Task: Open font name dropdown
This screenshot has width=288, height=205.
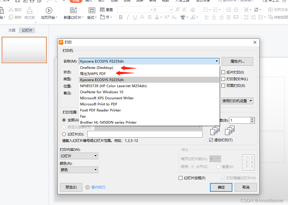Action: [151, 10]
